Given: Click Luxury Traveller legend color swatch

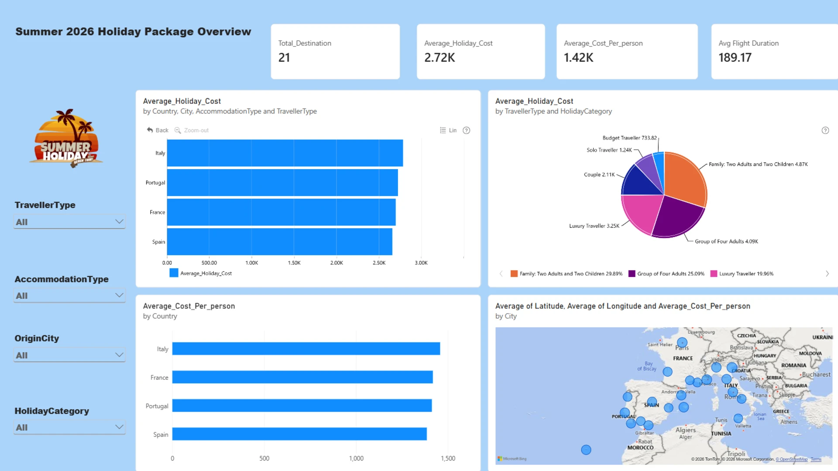Looking at the screenshot, I should (x=714, y=273).
